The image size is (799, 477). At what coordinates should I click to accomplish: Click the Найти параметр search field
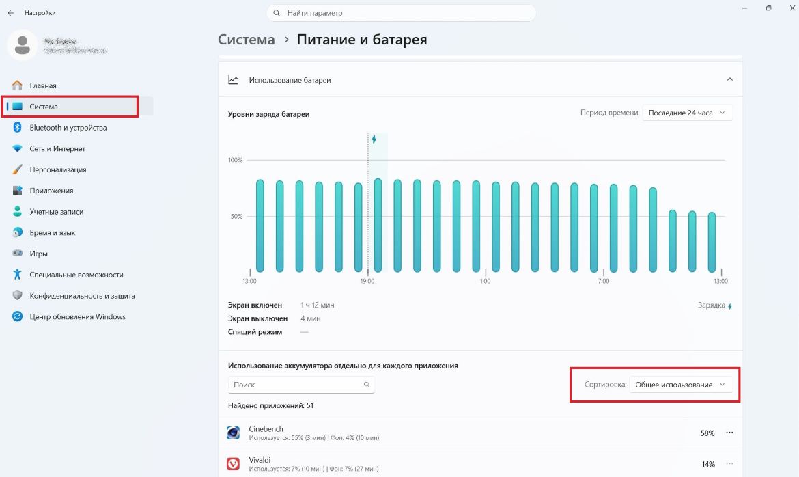pyautogui.click(x=402, y=12)
